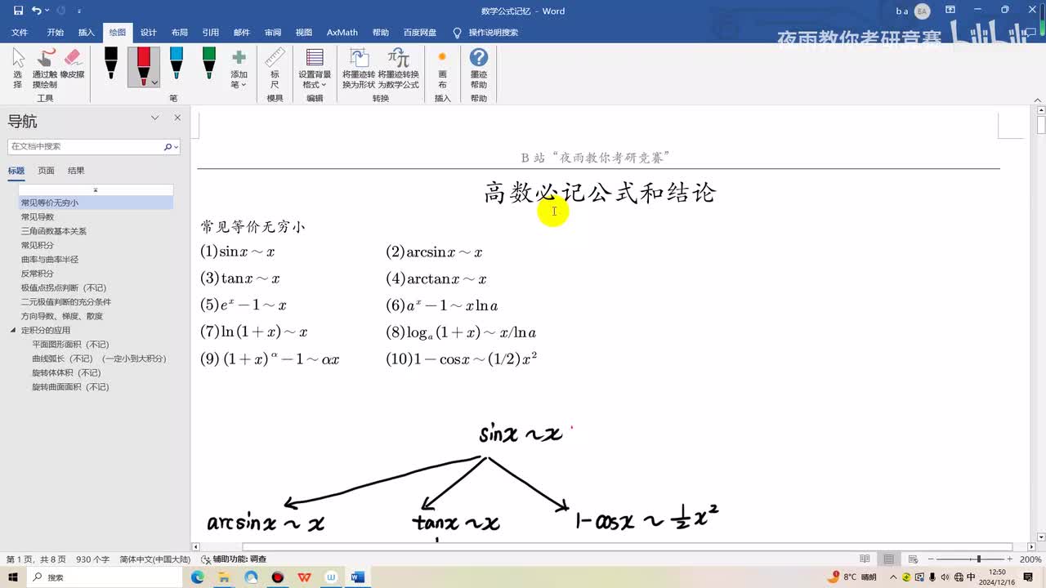The height and width of the screenshot is (588, 1046).
Task: Open the undo history dropdown arrow
Action: [47, 11]
